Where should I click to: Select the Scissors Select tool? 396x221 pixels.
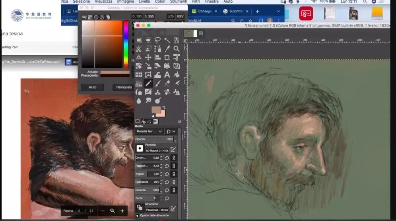pyautogui.click(x=139, y=49)
